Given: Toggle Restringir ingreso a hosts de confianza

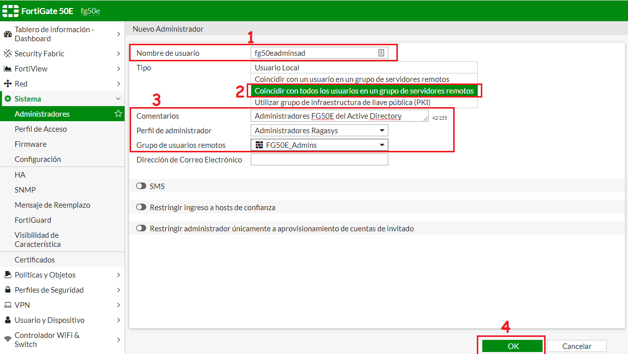Looking at the screenshot, I should pos(140,207).
